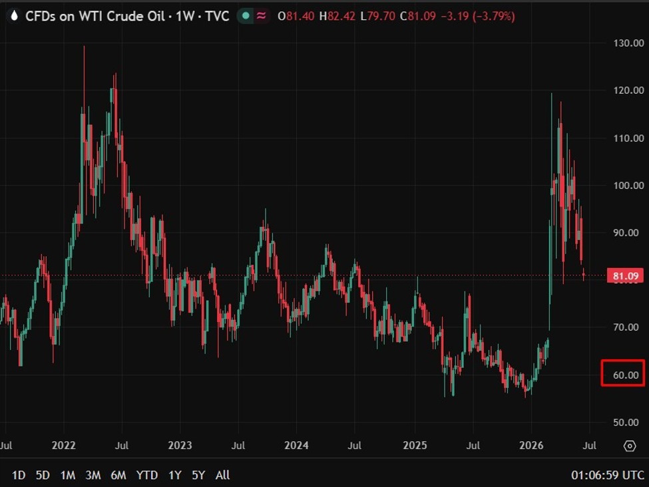Screen dimensions: 649x487
Task: Select the 1D time range
Action: [19, 475]
